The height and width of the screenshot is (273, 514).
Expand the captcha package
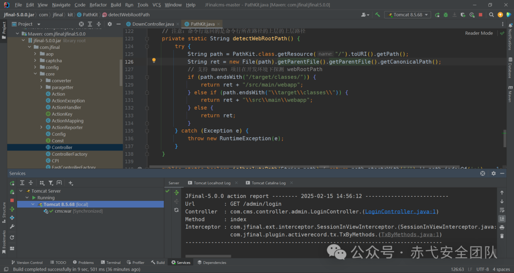click(35, 60)
